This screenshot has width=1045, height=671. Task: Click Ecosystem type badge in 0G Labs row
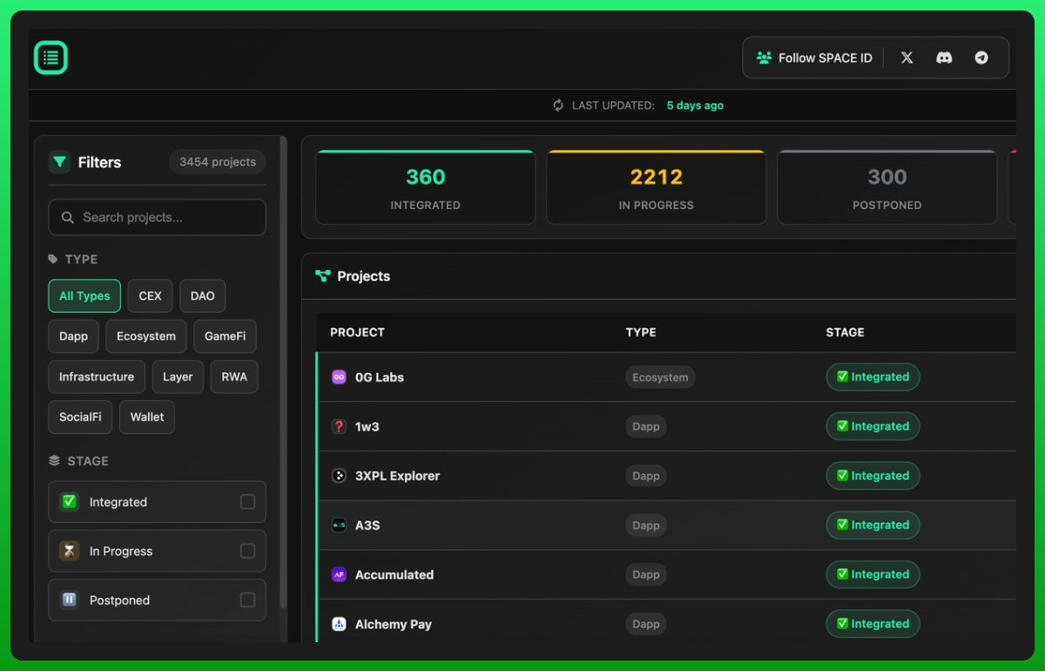660,377
